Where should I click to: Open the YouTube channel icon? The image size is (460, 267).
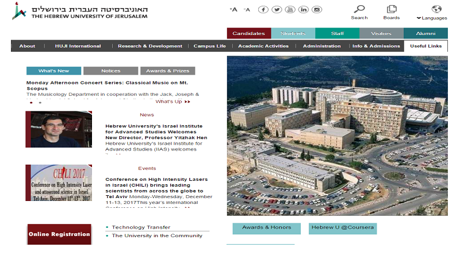(x=290, y=10)
